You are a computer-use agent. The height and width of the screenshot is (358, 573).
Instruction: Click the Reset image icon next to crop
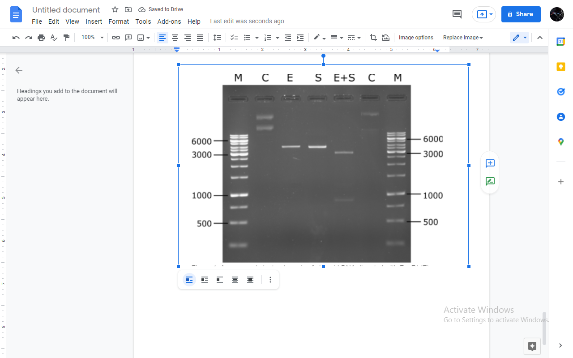(x=385, y=38)
